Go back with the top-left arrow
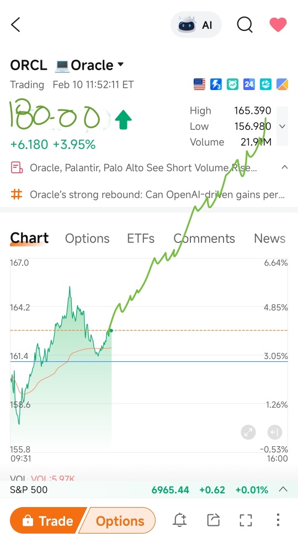Image resolution: width=298 pixels, height=538 pixels. coord(16,25)
